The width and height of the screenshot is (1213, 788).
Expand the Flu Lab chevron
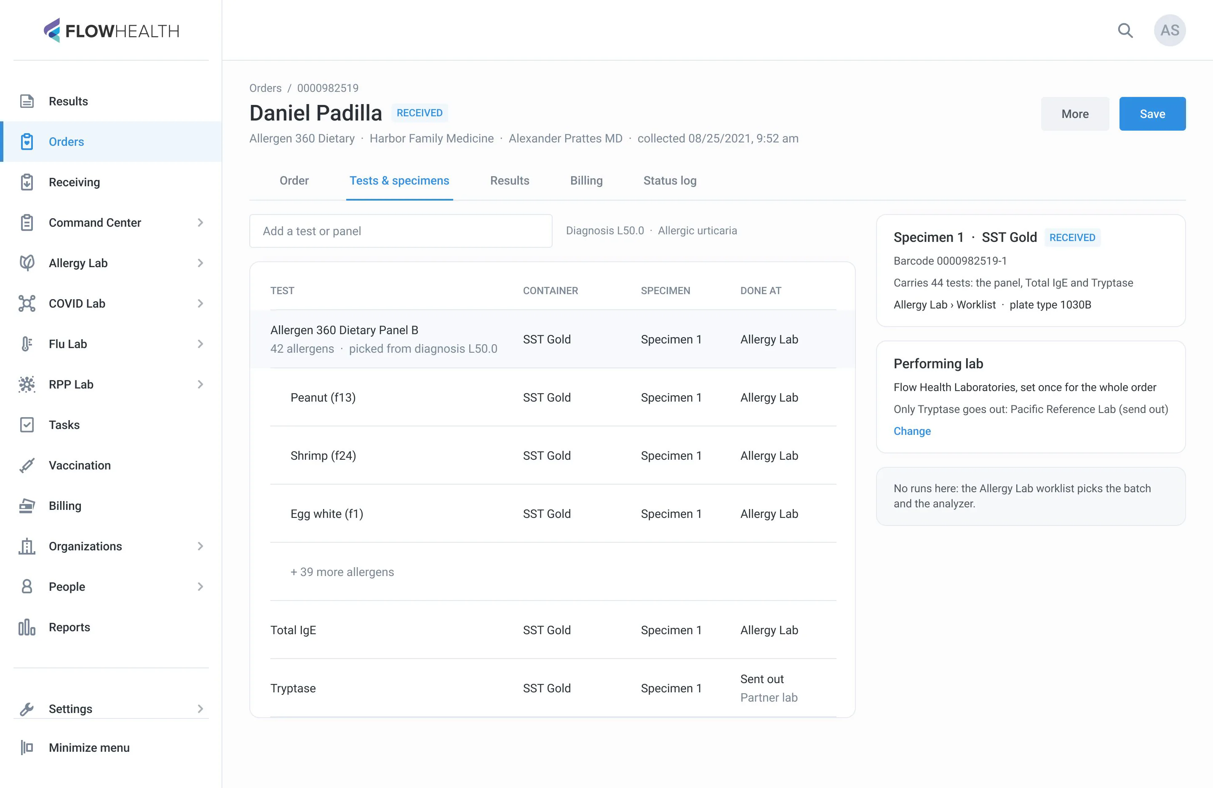click(200, 344)
